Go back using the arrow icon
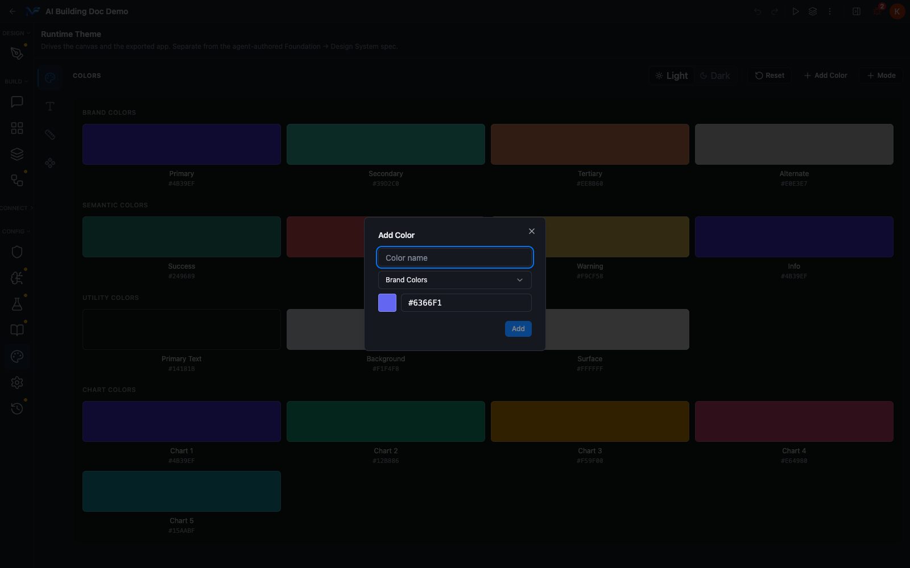Viewport: 910px width, 568px height. coord(13,11)
